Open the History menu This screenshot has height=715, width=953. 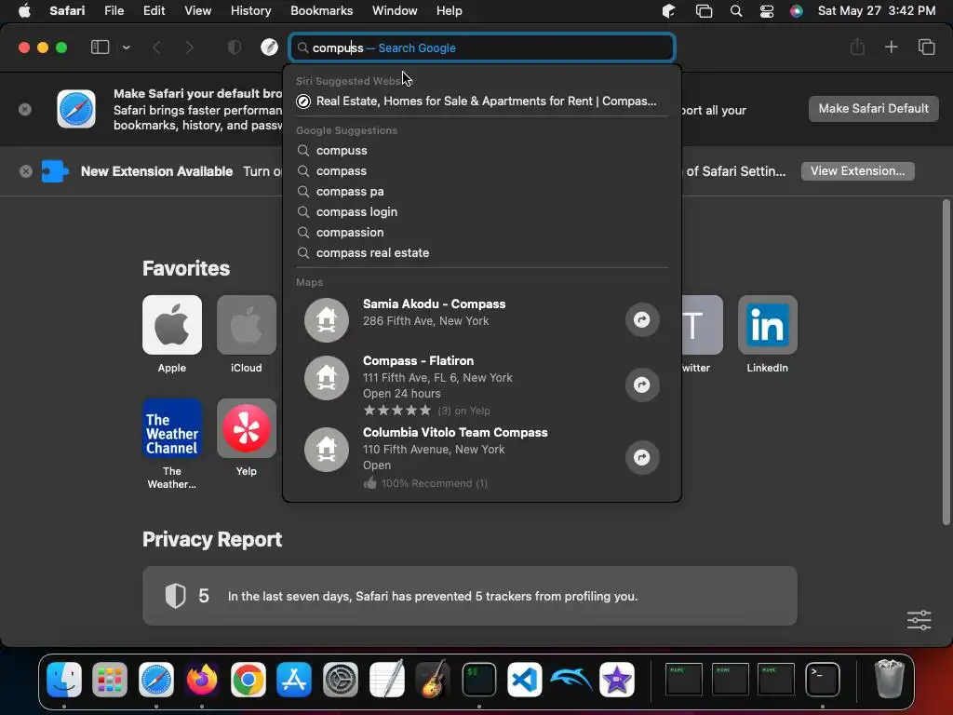pos(250,10)
